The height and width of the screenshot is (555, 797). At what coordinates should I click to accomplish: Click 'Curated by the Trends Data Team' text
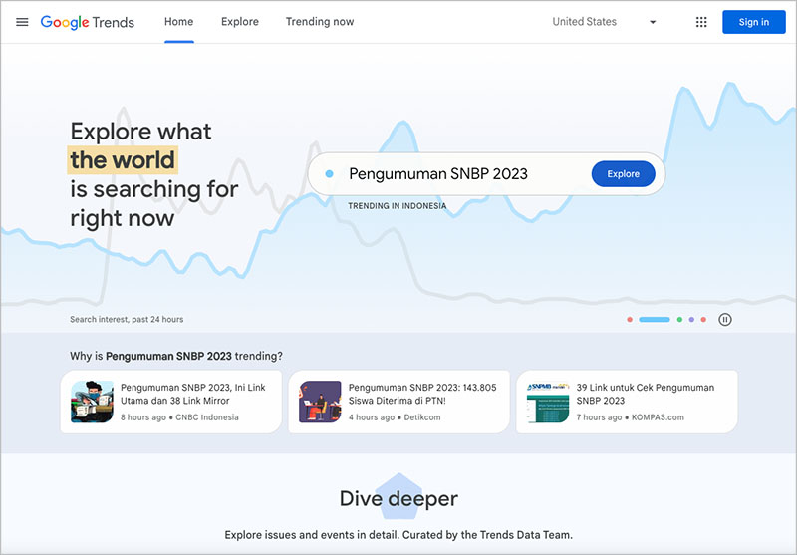[487, 535]
